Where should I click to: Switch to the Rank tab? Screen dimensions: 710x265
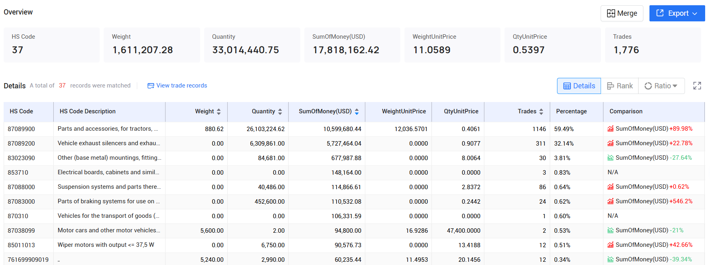[x=620, y=86]
